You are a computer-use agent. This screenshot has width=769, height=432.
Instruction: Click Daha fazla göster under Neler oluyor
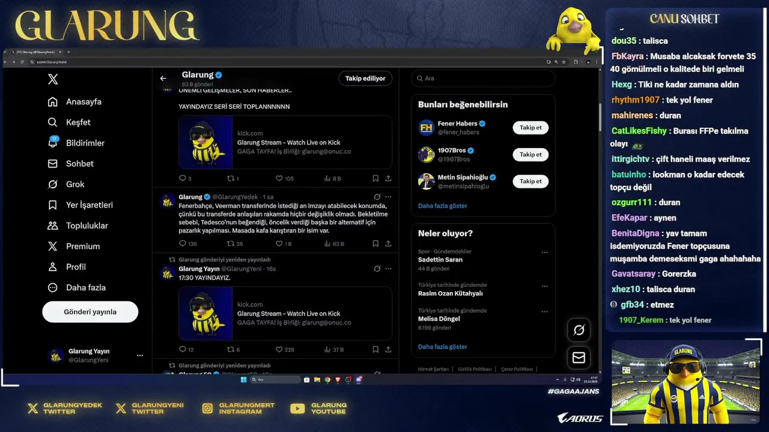(442, 347)
